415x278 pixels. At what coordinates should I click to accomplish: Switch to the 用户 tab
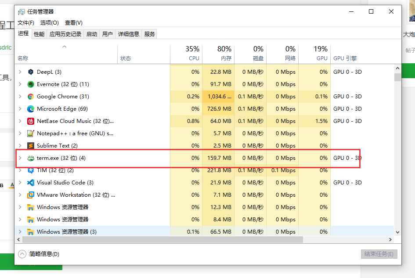coord(108,34)
